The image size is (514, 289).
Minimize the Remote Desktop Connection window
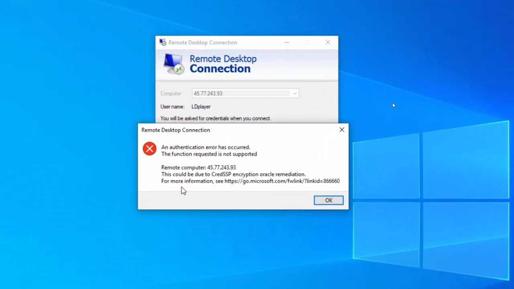click(287, 42)
